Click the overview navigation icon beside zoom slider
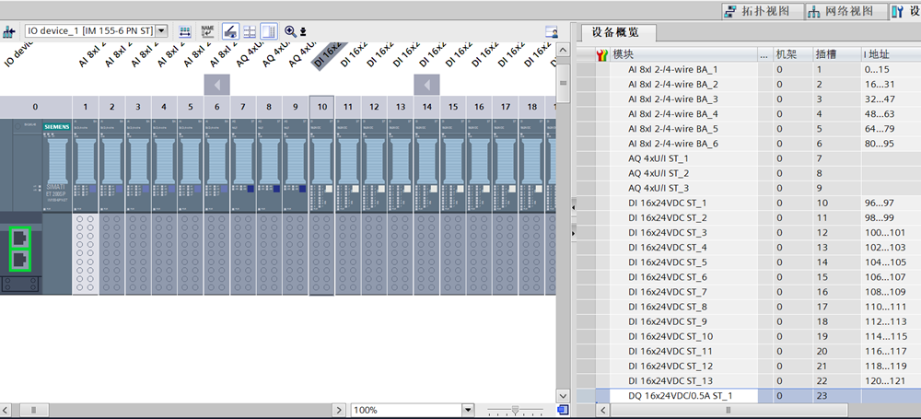Image resolution: width=921 pixels, height=419 pixels. [562, 410]
